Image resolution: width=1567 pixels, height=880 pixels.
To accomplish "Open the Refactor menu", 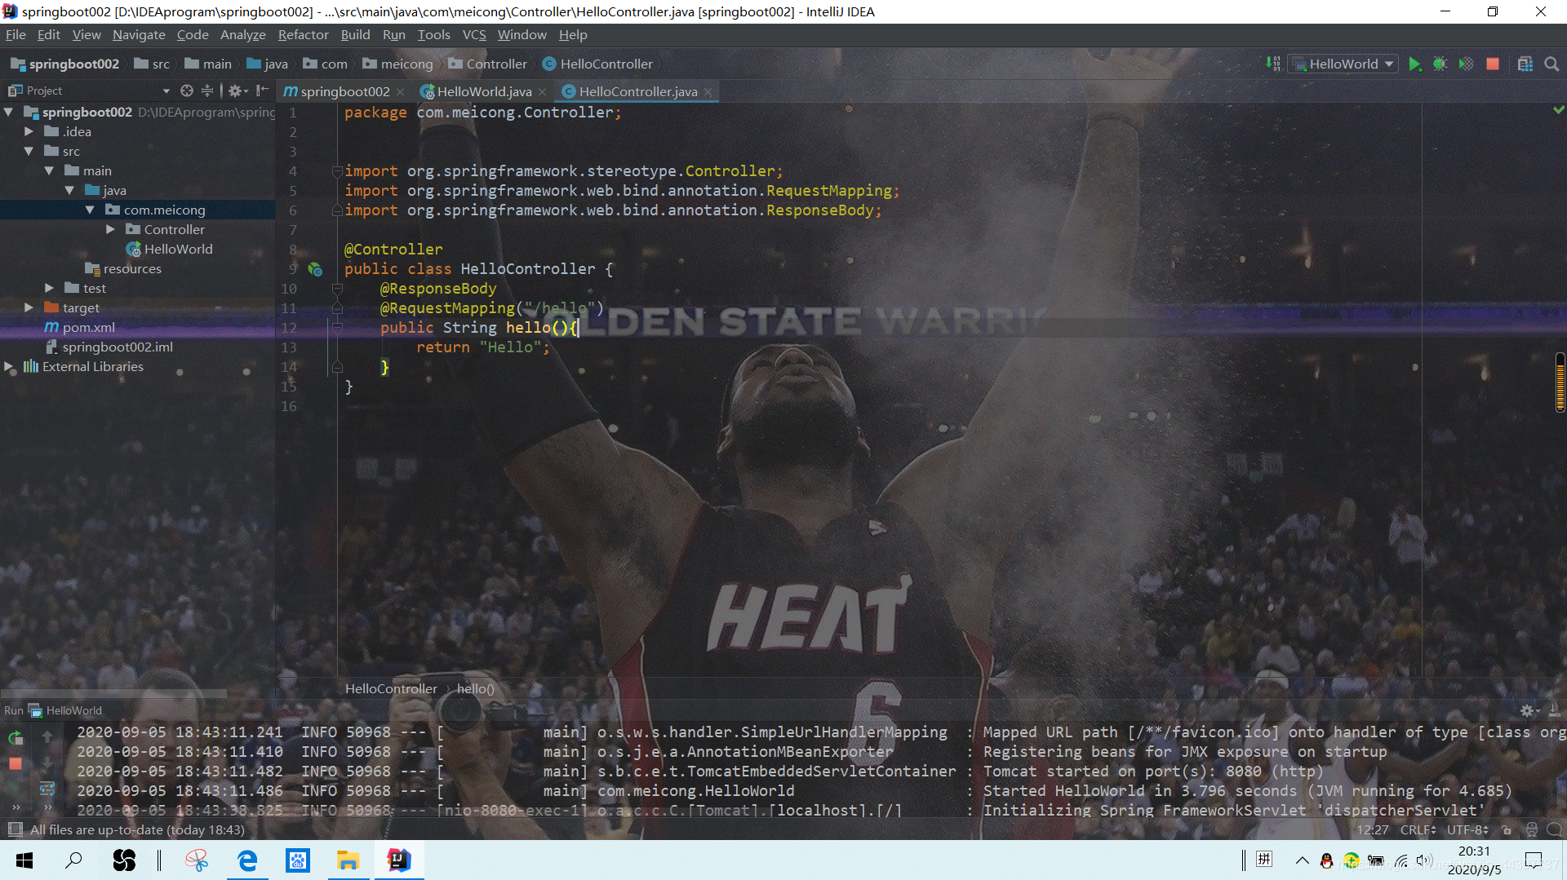I will coord(303,34).
